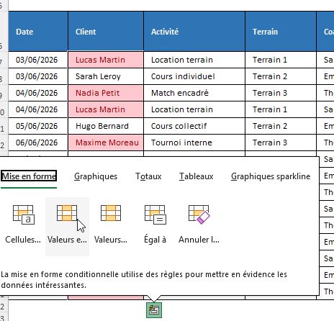The height and width of the screenshot is (321, 334).
Task: Select the Sarah Leroy client cell
Action: coord(106,76)
